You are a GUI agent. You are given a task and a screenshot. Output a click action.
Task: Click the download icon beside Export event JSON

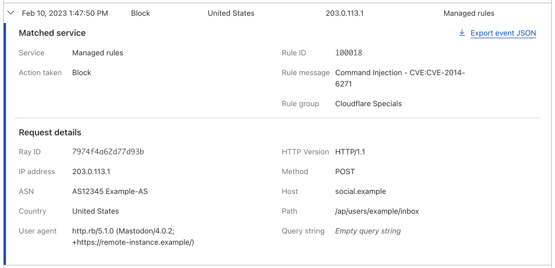point(462,33)
